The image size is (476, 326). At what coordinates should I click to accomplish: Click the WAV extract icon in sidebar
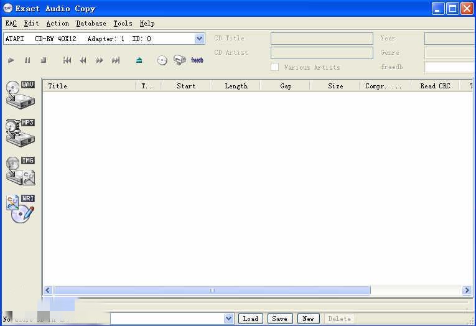tap(20, 95)
